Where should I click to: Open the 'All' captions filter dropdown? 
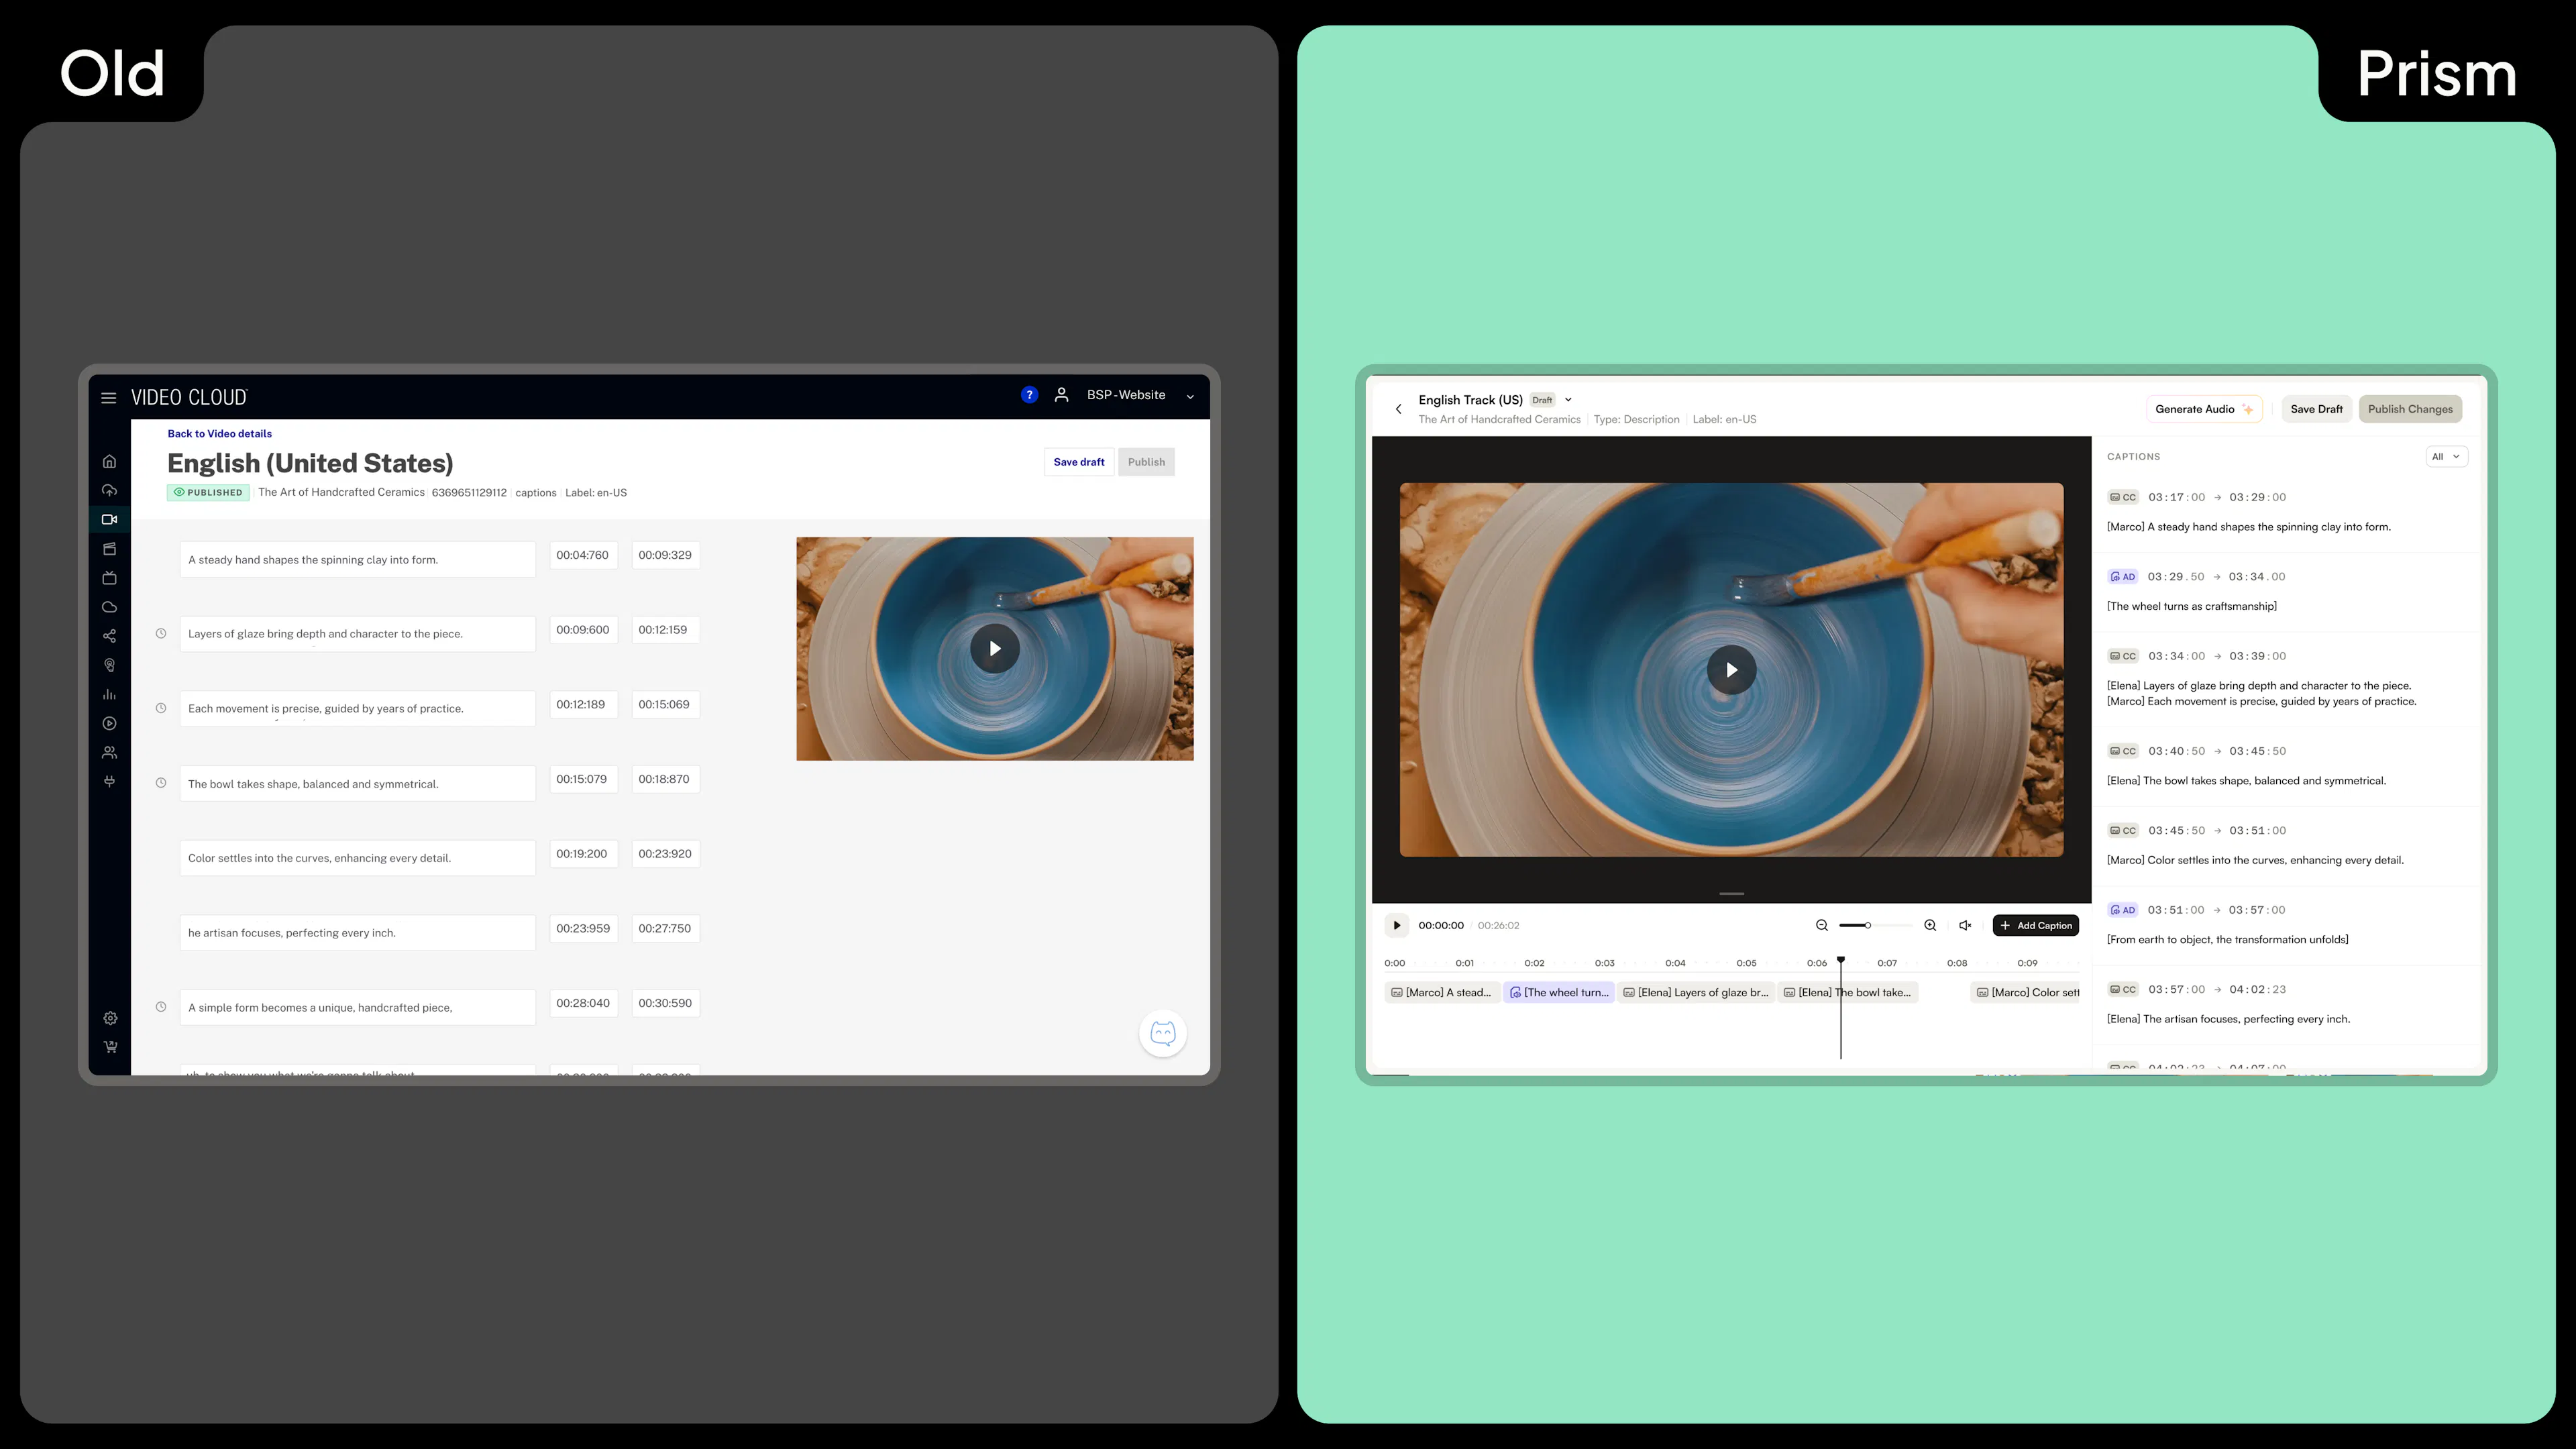(2446, 456)
